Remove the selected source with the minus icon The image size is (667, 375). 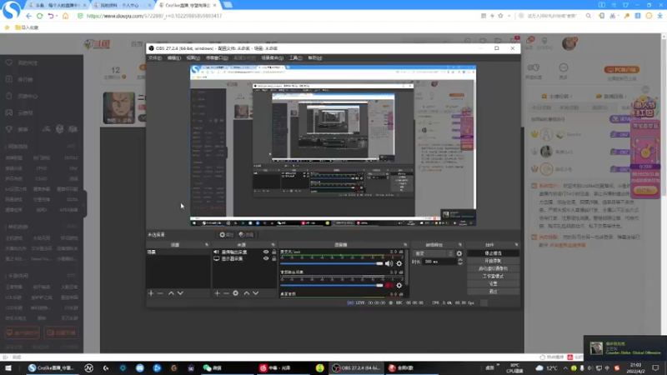(226, 293)
